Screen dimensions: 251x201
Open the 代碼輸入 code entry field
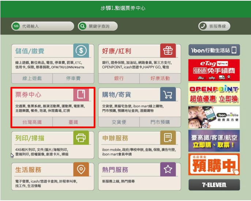point(42,26)
